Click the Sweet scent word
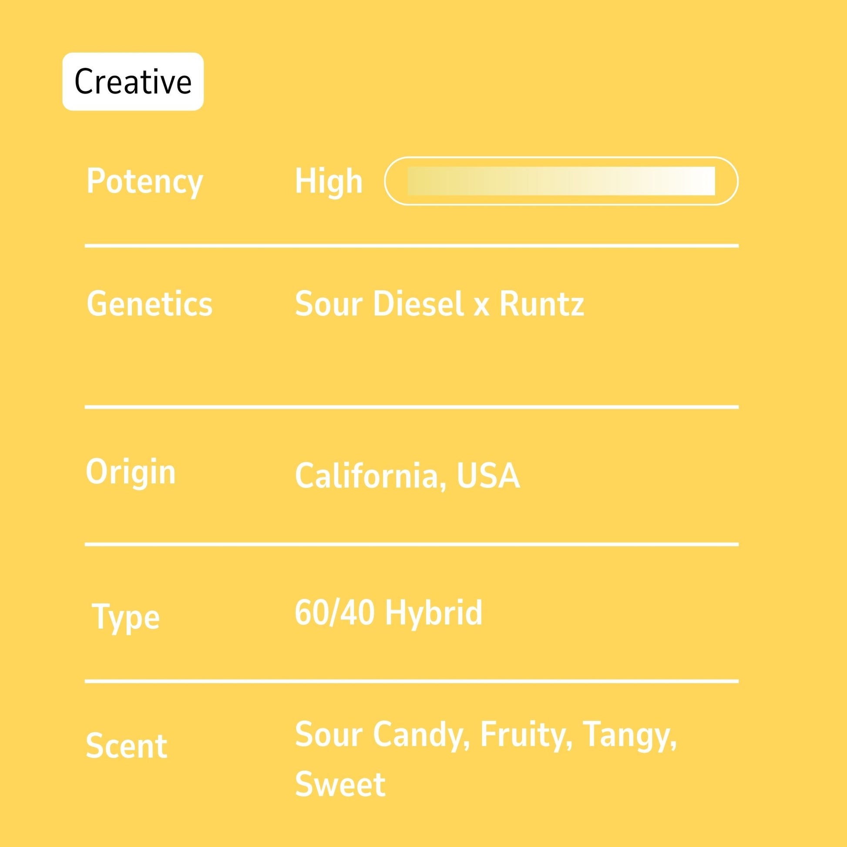847x847 pixels. click(x=340, y=784)
